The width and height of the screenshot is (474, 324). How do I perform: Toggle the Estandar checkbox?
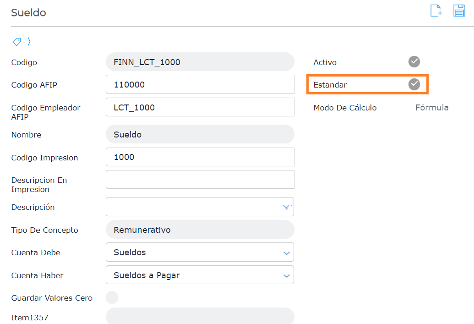pos(414,84)
